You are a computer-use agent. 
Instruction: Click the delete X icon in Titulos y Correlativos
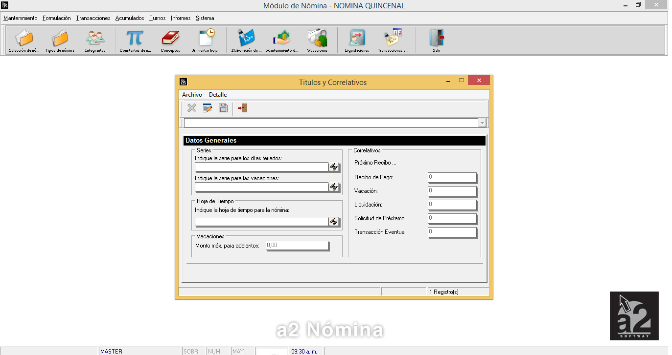[x=192, y=108]
